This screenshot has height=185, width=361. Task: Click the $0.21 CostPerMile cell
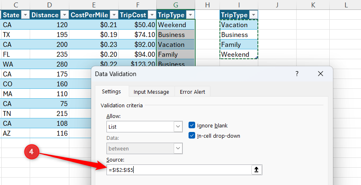(x=94, y=25)
